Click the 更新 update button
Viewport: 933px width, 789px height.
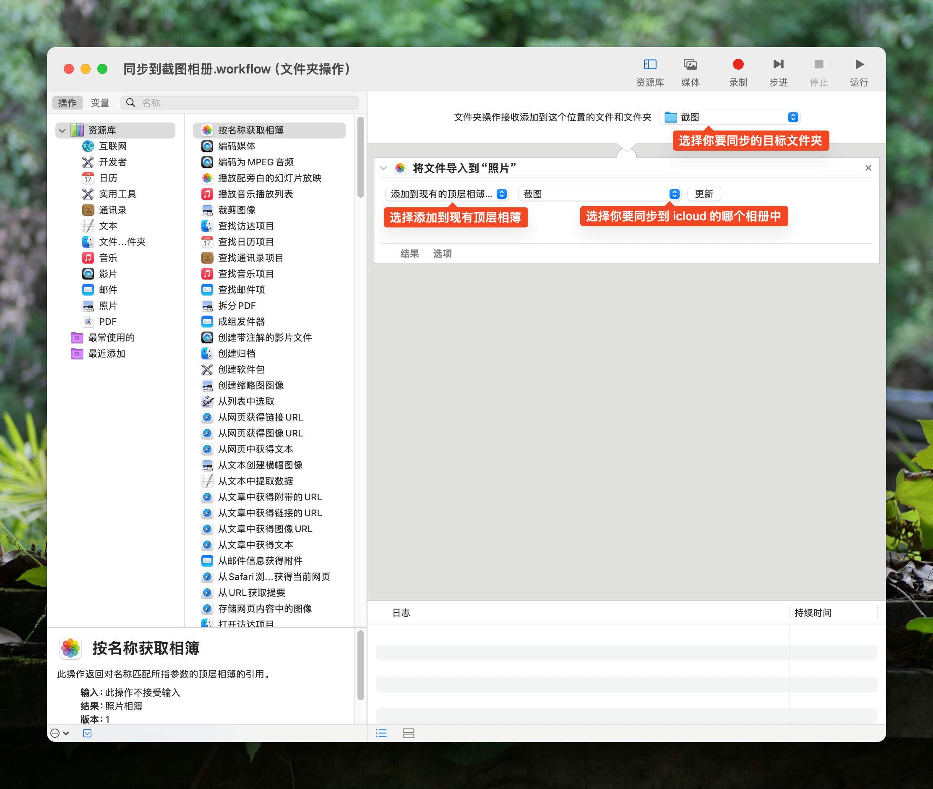coord(704,194)
